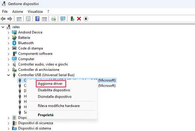The image size is (195, 131).
Task: Expand the Dispositivi di sistema node
Action: coord(8,129)
